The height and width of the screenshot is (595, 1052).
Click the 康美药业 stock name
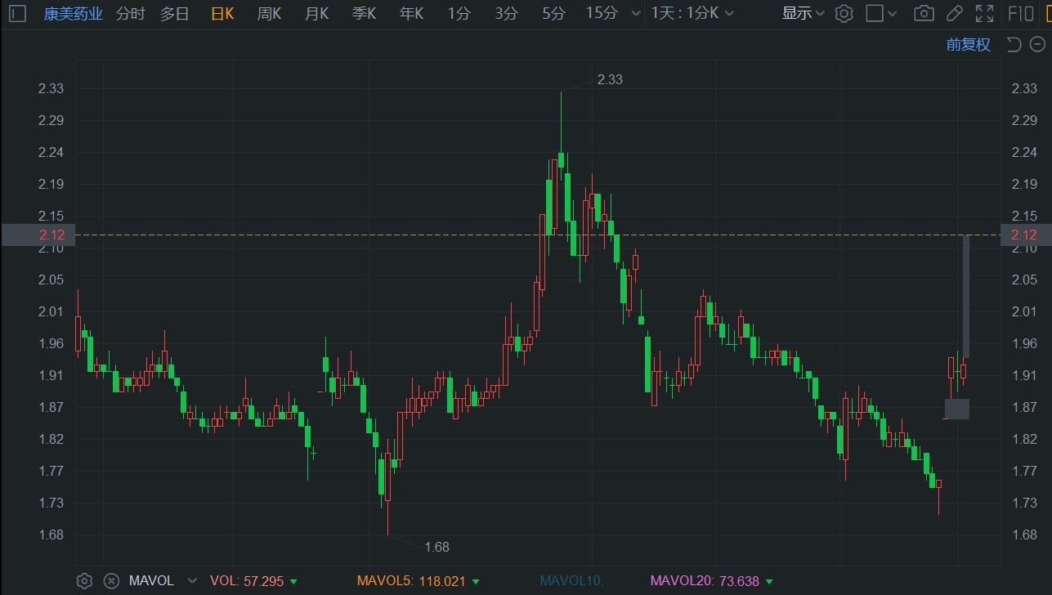point(74,13)
